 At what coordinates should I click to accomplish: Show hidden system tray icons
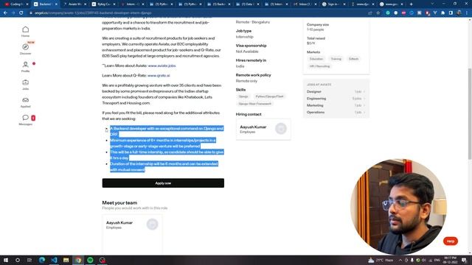[x=400, y=260]
